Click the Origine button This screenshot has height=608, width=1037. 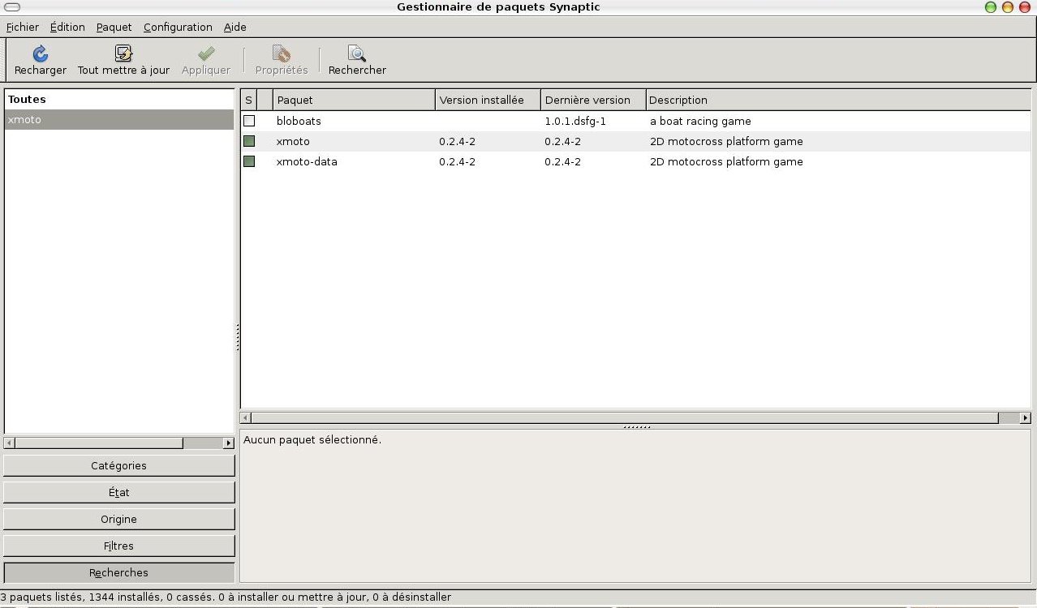(x=119, y=519)
